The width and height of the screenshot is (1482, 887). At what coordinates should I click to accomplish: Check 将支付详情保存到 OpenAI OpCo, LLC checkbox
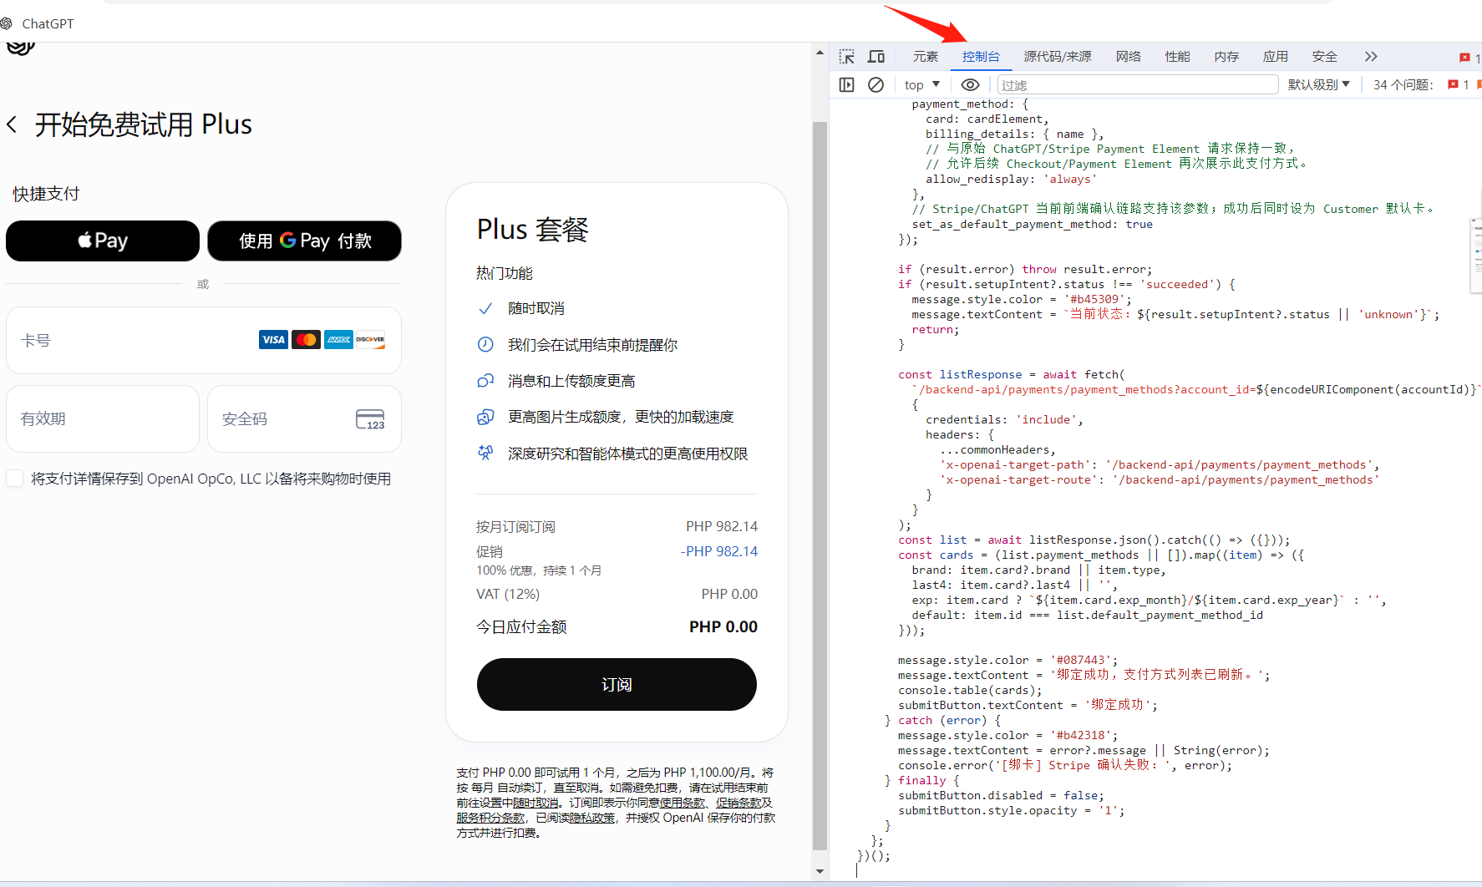15,479
